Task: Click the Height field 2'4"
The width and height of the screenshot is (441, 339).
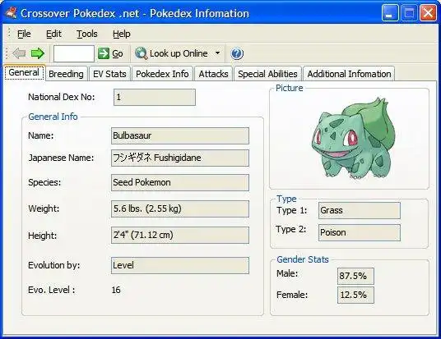Action: click(180, 236)
